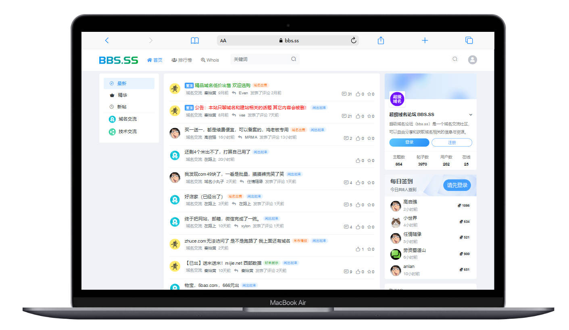Open post zhuce.com无法访问了

click(237, 241)
